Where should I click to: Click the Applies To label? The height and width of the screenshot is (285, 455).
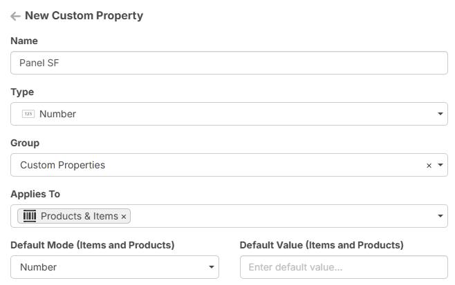(35, 194)
